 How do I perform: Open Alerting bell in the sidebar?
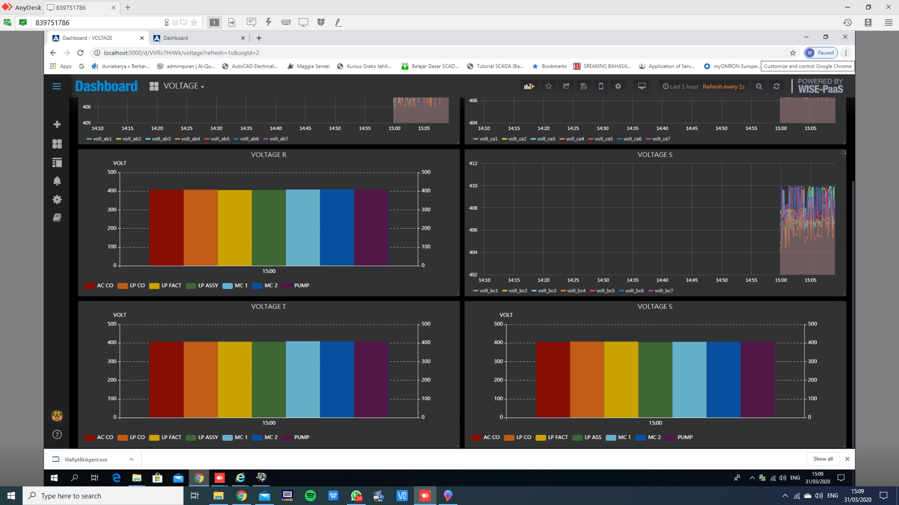coord(57,181)
